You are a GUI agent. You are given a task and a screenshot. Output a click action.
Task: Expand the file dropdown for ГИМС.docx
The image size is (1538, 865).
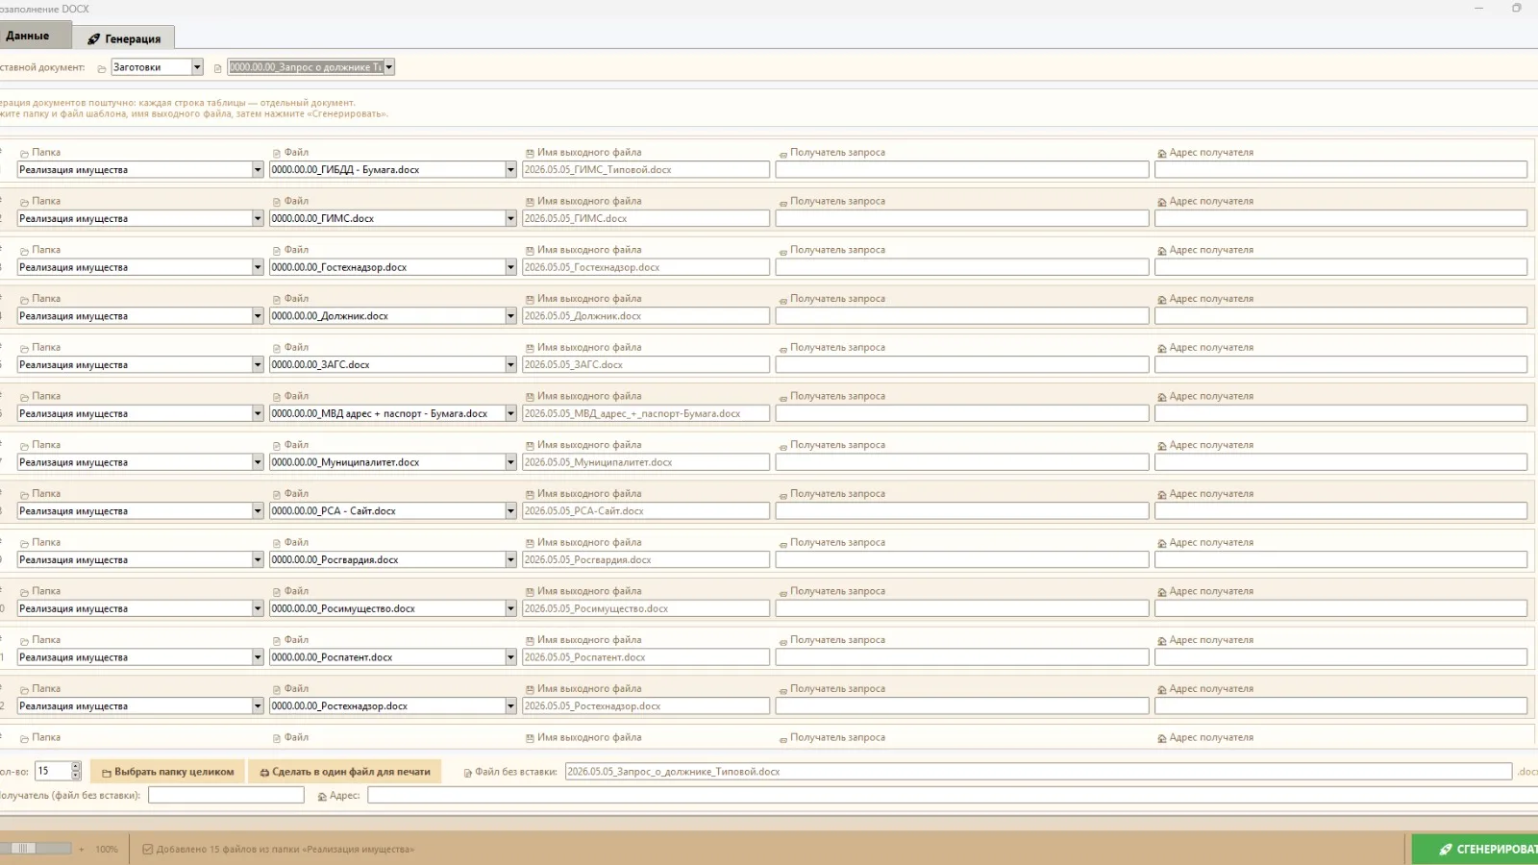pos(510,219)
